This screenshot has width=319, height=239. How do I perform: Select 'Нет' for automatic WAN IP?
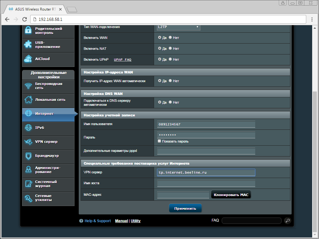170,81
